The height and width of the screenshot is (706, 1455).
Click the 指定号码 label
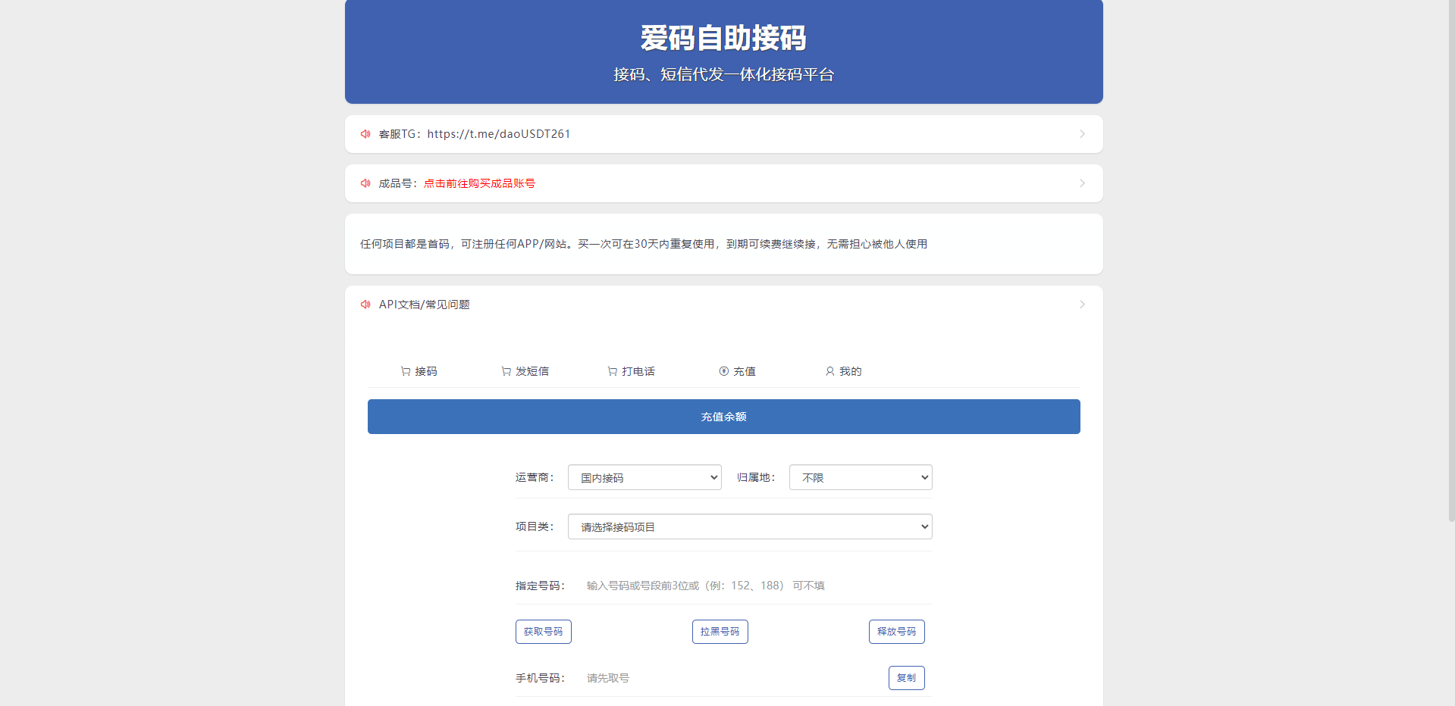pos(540,586)
